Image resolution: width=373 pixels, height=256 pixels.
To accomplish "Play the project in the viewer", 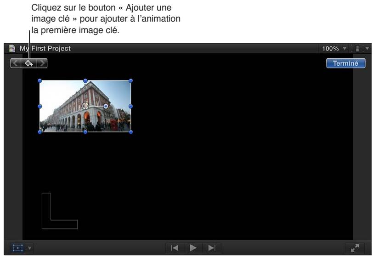I will [x=193, y=248].
